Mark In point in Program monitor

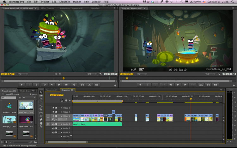point(148,85)
